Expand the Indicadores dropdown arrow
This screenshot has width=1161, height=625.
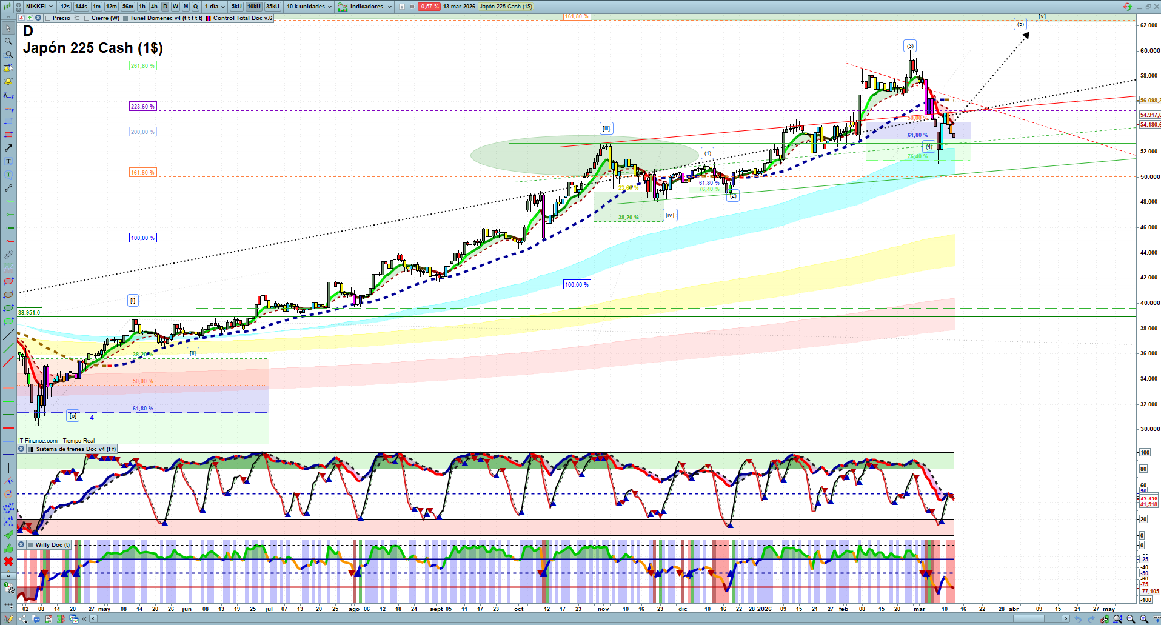[389, 7]
